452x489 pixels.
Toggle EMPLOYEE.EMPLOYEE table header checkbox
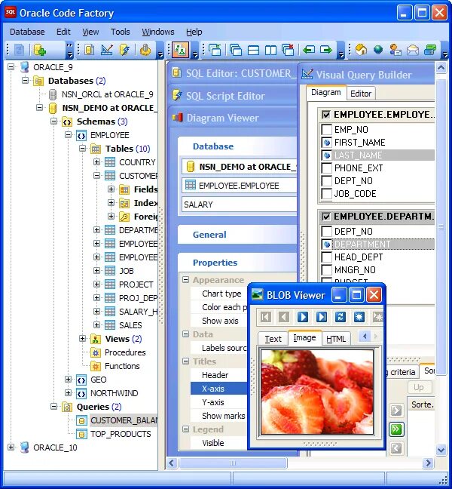click(x=326, y=115)
